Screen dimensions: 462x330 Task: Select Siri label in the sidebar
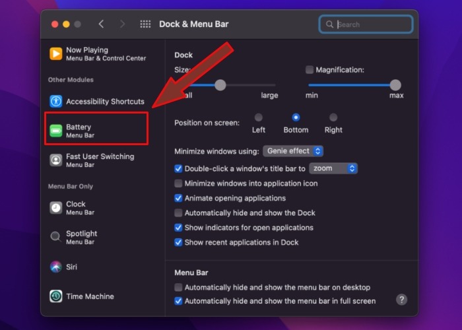(x=71, y=267)
